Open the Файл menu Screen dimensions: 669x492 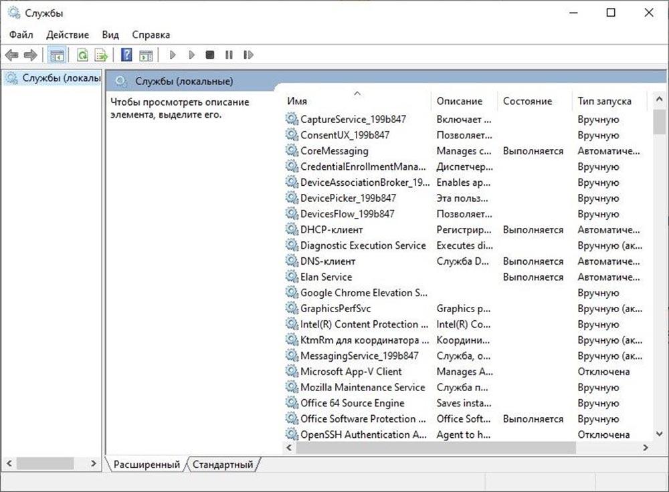[x=21, y=35]
